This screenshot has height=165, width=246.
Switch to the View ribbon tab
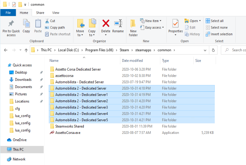click(56, 13)
